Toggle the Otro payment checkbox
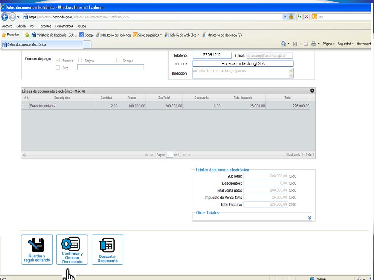The width and height of the screenshot is (374, 280). click(58, 67)
